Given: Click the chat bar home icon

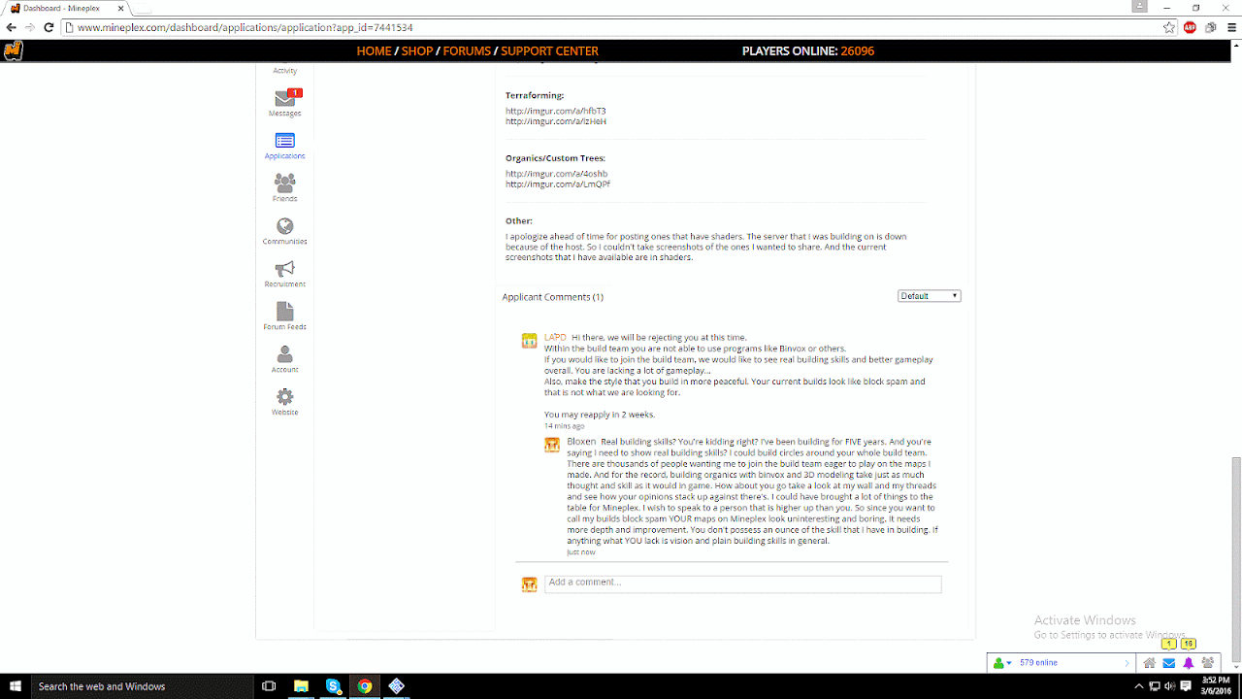Looking at the screenshot, I should click(x=1150, y=663).
